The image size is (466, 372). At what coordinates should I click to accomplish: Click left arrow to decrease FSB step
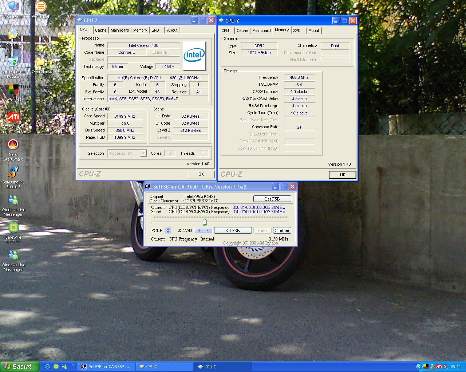coord(199,230)
